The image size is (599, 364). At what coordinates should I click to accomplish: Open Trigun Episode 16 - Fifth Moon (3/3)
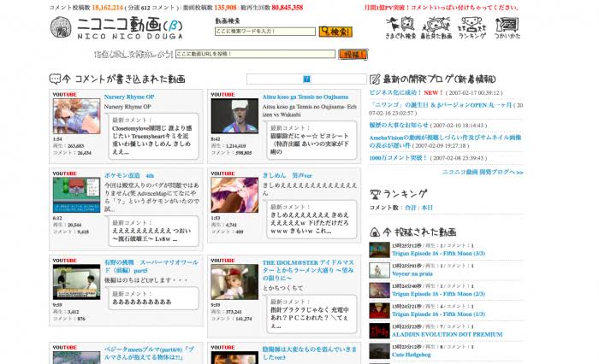[x=438, y=254]
